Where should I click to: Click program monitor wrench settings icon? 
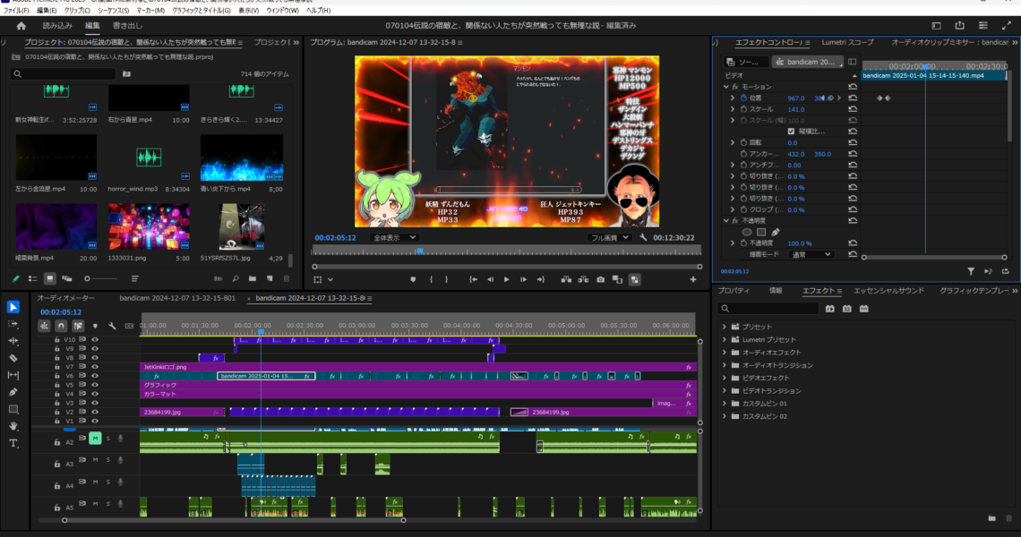[x=643, y=237]
